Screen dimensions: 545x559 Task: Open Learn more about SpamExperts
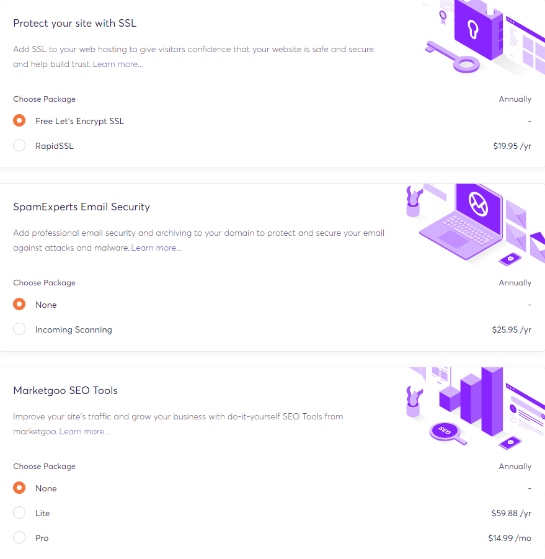(x=156, y=248)
